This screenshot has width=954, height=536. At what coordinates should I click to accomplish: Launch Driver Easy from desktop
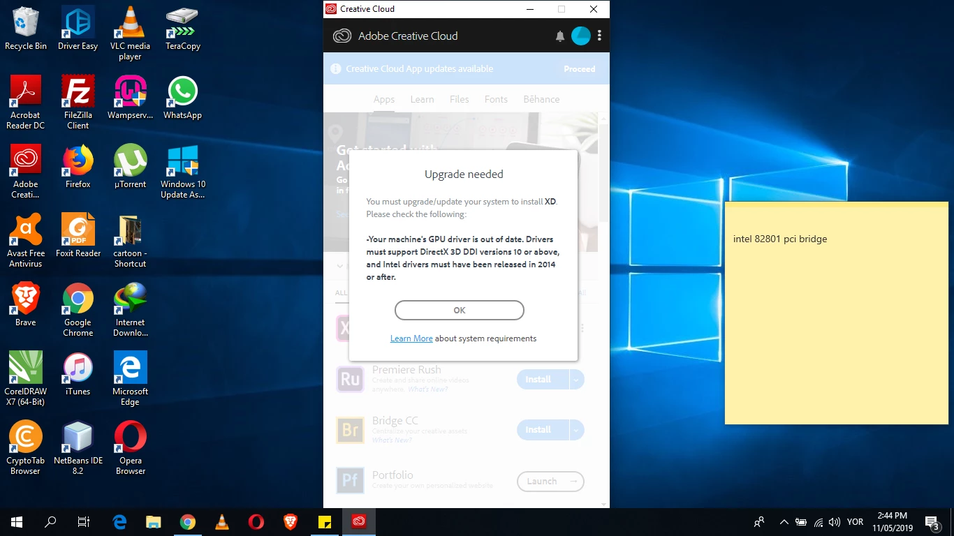point(78,29)
